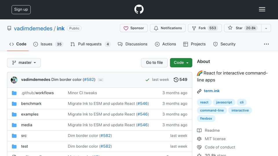
Task: Select the flexbox topic tag
Action: point(206,118)
